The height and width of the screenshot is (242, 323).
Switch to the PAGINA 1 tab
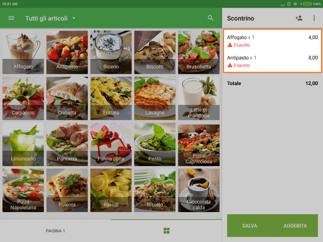pos(55,231)
